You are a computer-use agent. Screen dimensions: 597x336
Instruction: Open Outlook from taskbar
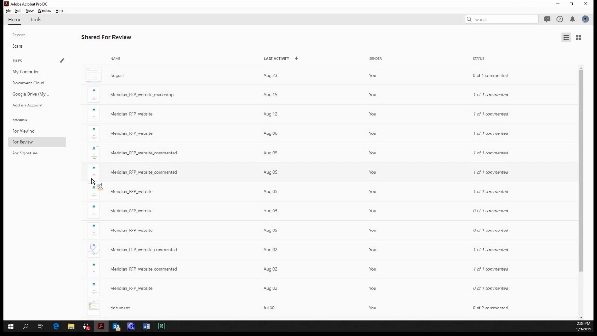tap(116, 327)
